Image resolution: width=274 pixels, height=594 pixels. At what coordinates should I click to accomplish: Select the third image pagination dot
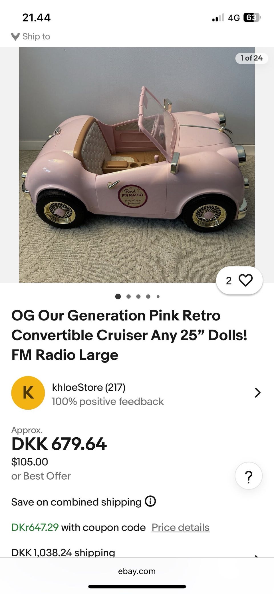pyautogui.click(x=138, y=296)
